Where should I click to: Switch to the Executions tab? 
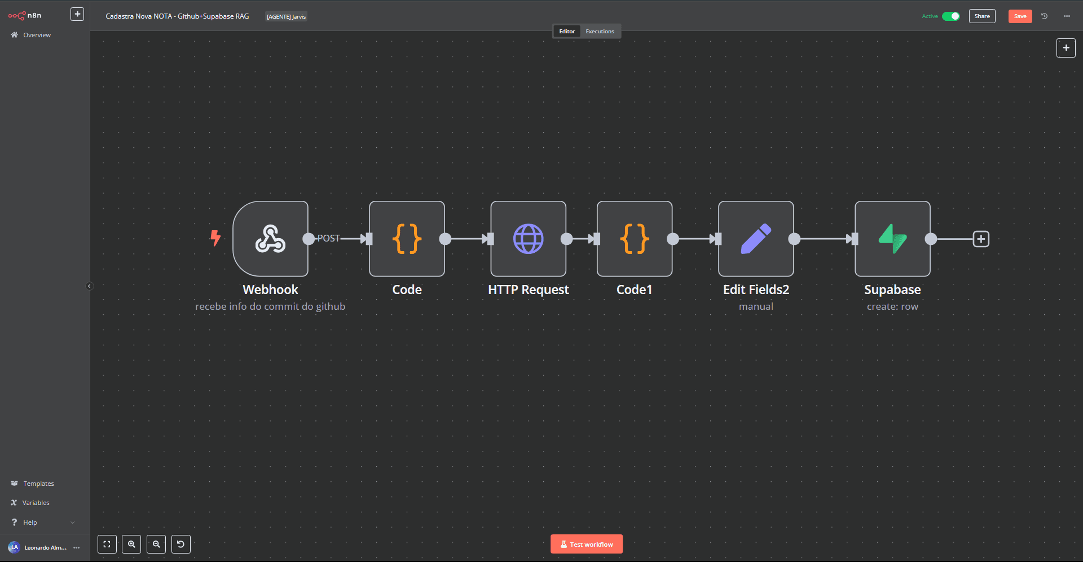click(x=600, y=32)
